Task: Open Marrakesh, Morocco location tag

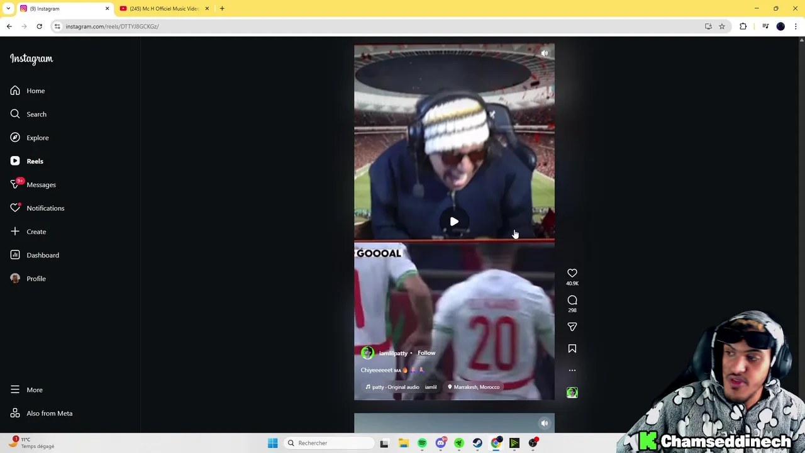Action: (474, 387)
